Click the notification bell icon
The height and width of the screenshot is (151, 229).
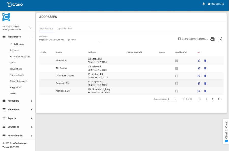204,4
